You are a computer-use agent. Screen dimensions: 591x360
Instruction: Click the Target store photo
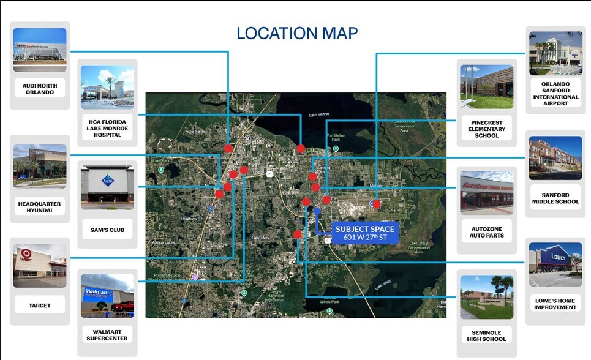[40, 265]
